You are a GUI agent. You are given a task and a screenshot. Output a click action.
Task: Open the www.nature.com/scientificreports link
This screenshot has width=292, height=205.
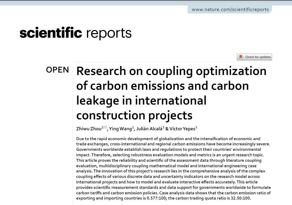point(230,10)
